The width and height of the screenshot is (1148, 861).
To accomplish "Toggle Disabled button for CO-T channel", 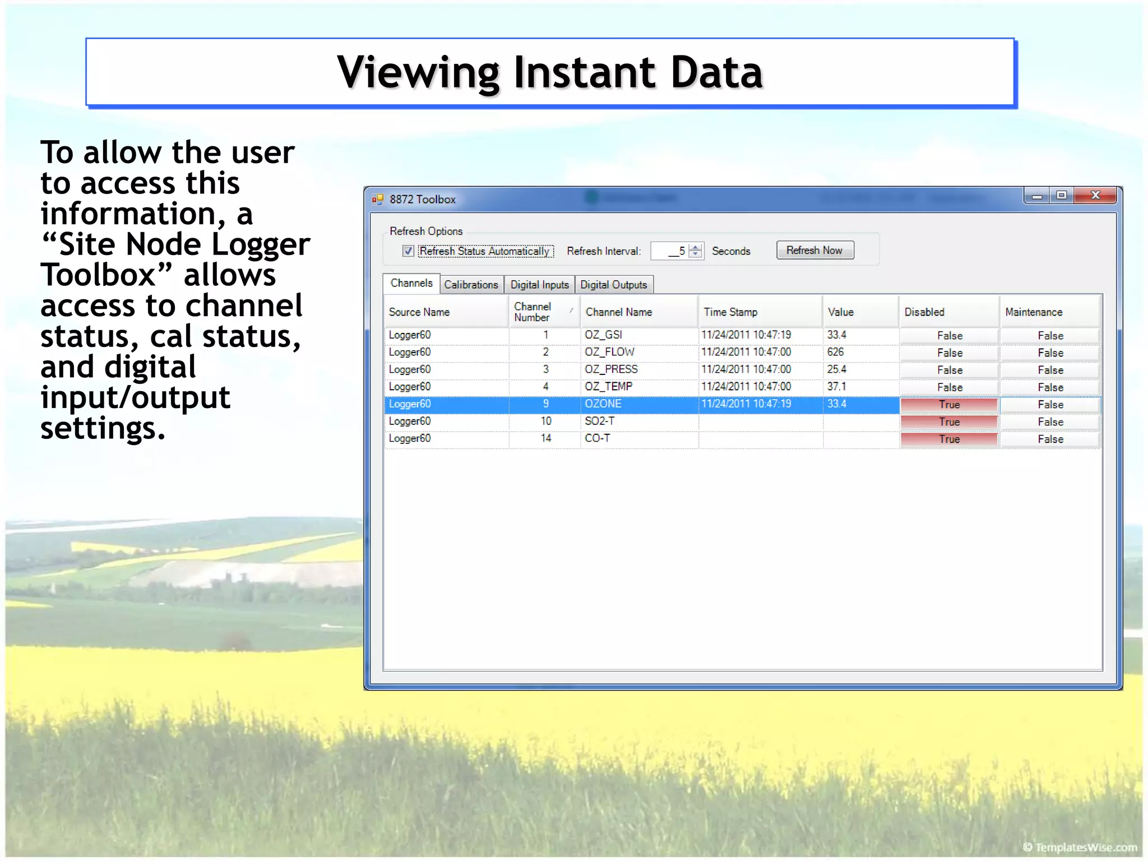I will (949, 439).
